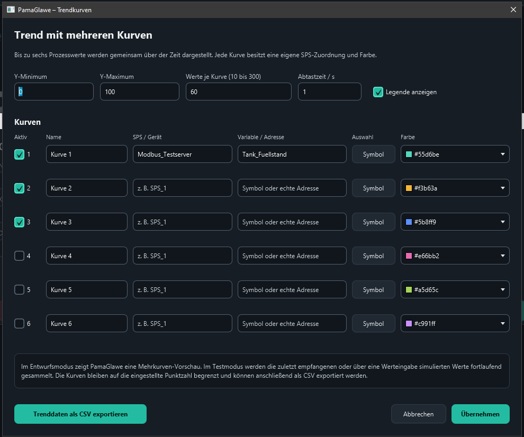Image resolution: width=524 pixels, height=437 pixels.
Task: Click the 'Abtastzeit / s' input field
Action: pos(330,92)
